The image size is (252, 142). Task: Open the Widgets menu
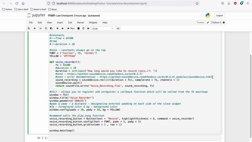click(93, 22)
